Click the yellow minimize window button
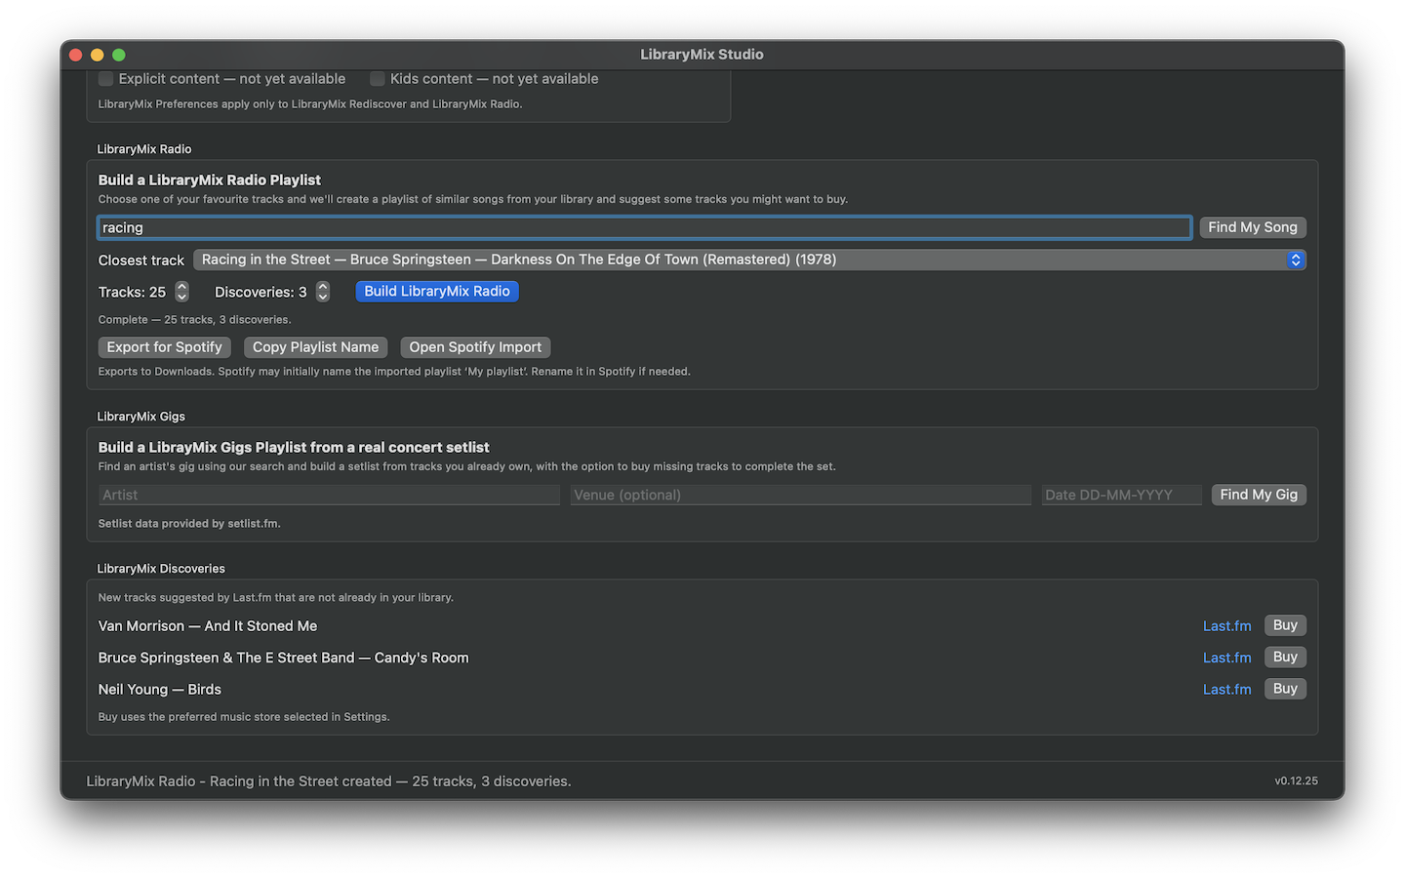The height and width of the screenshot is (878, 1405). click(97, 55)
